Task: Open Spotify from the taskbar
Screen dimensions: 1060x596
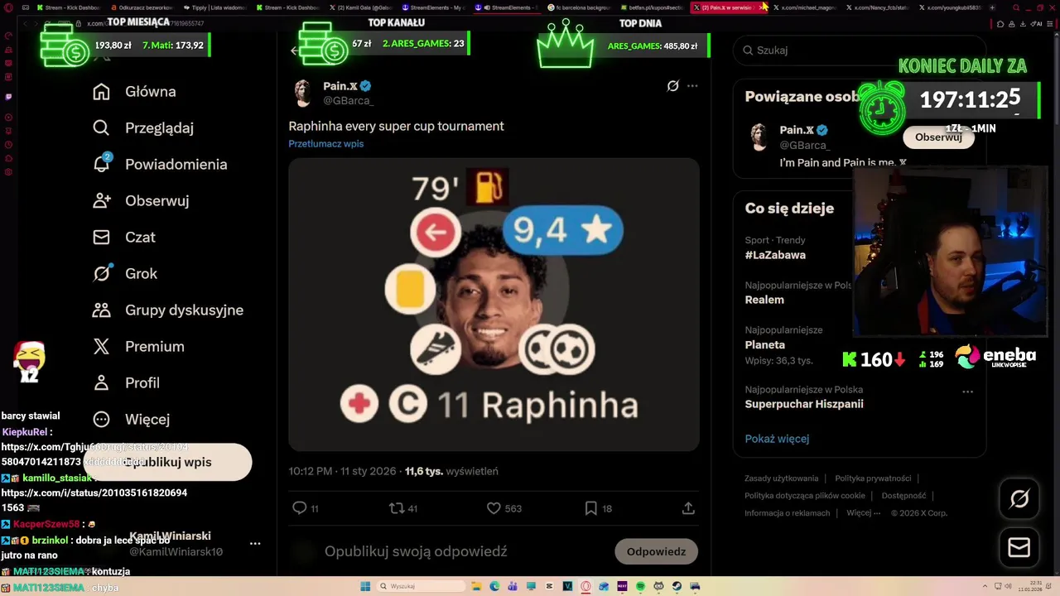Action: coord(640,586)
